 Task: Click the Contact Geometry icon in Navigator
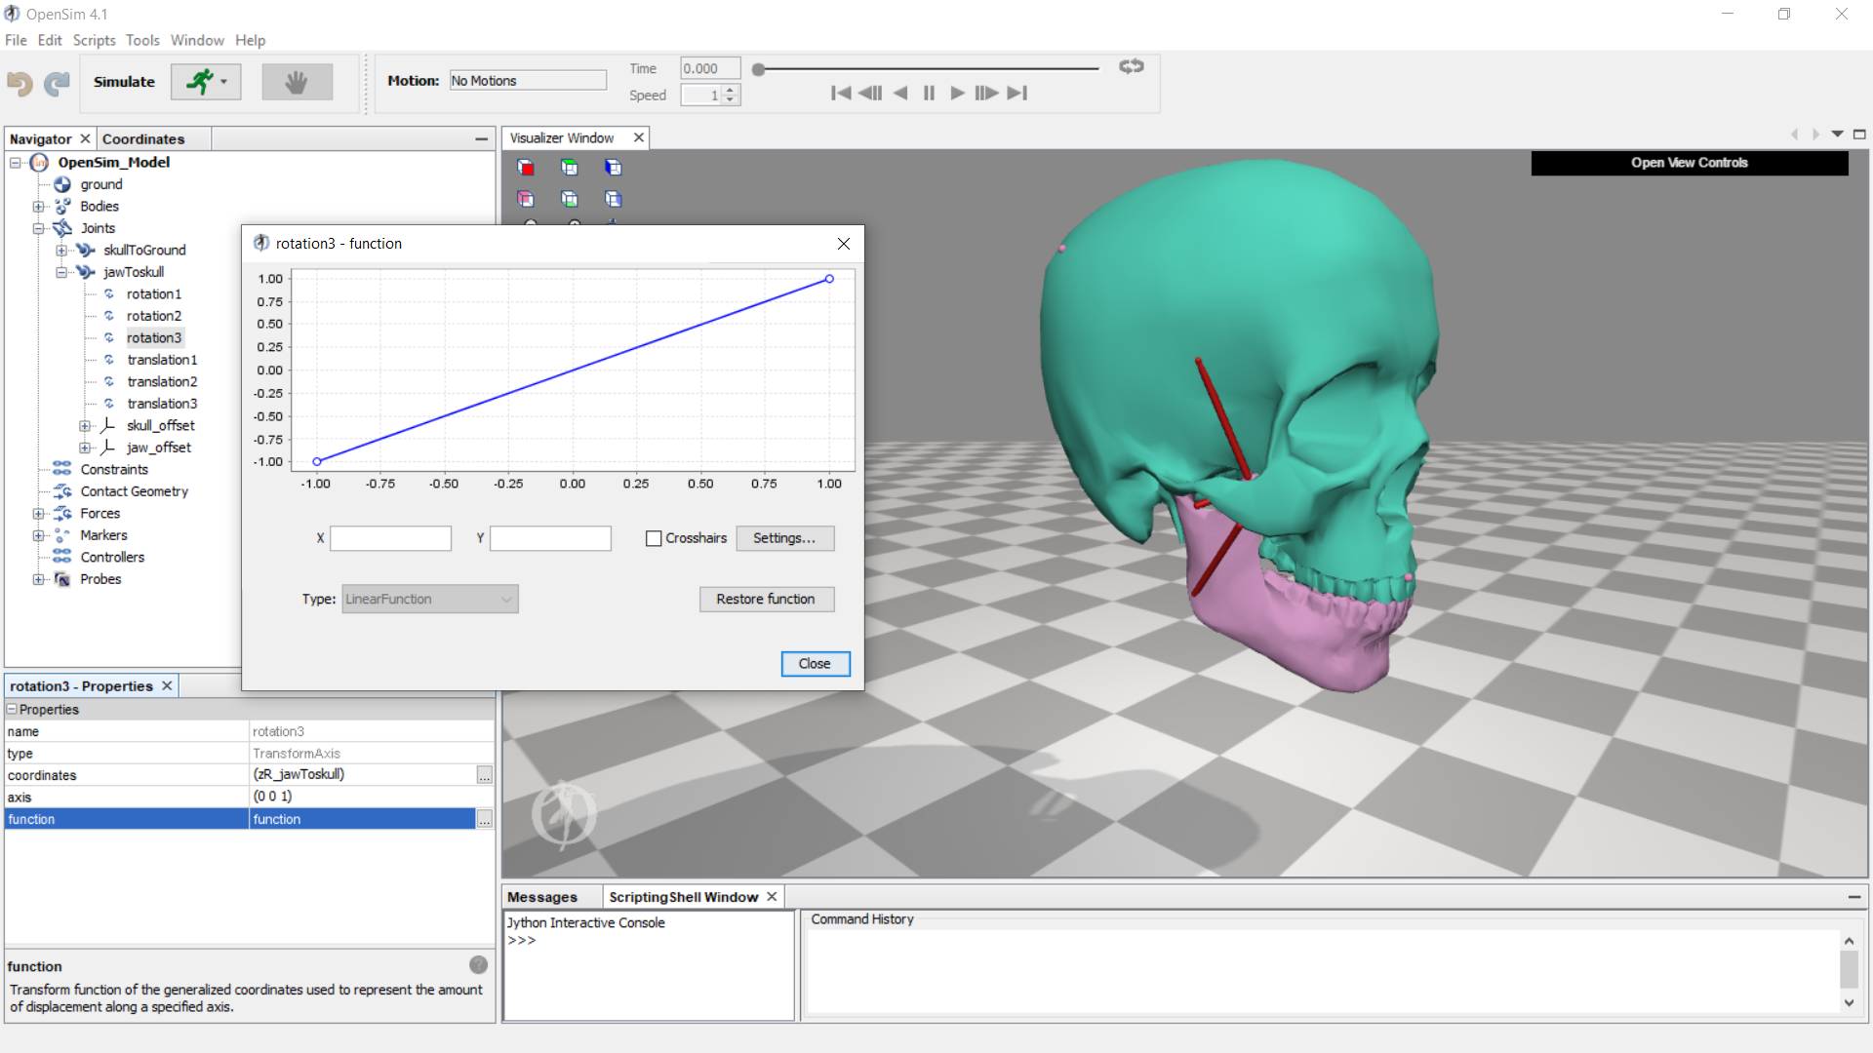click(62, 491)
